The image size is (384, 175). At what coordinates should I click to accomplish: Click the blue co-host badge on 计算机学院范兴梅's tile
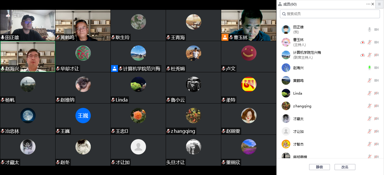tap(115, 69)
